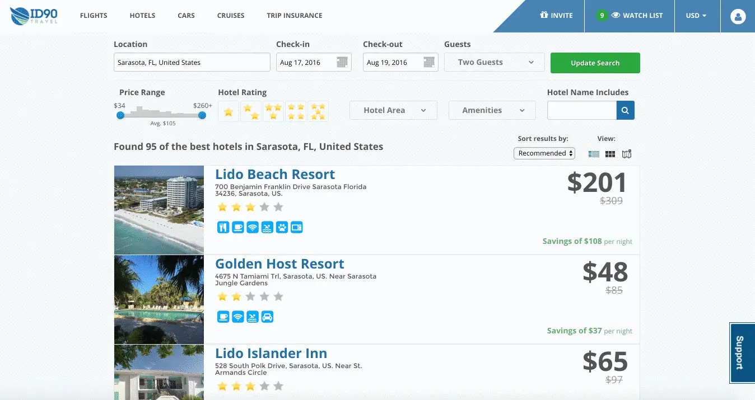Open the CRUISES tab
Image resolution: width=755 pixels, height=400 pixels.
pos(230,16)
